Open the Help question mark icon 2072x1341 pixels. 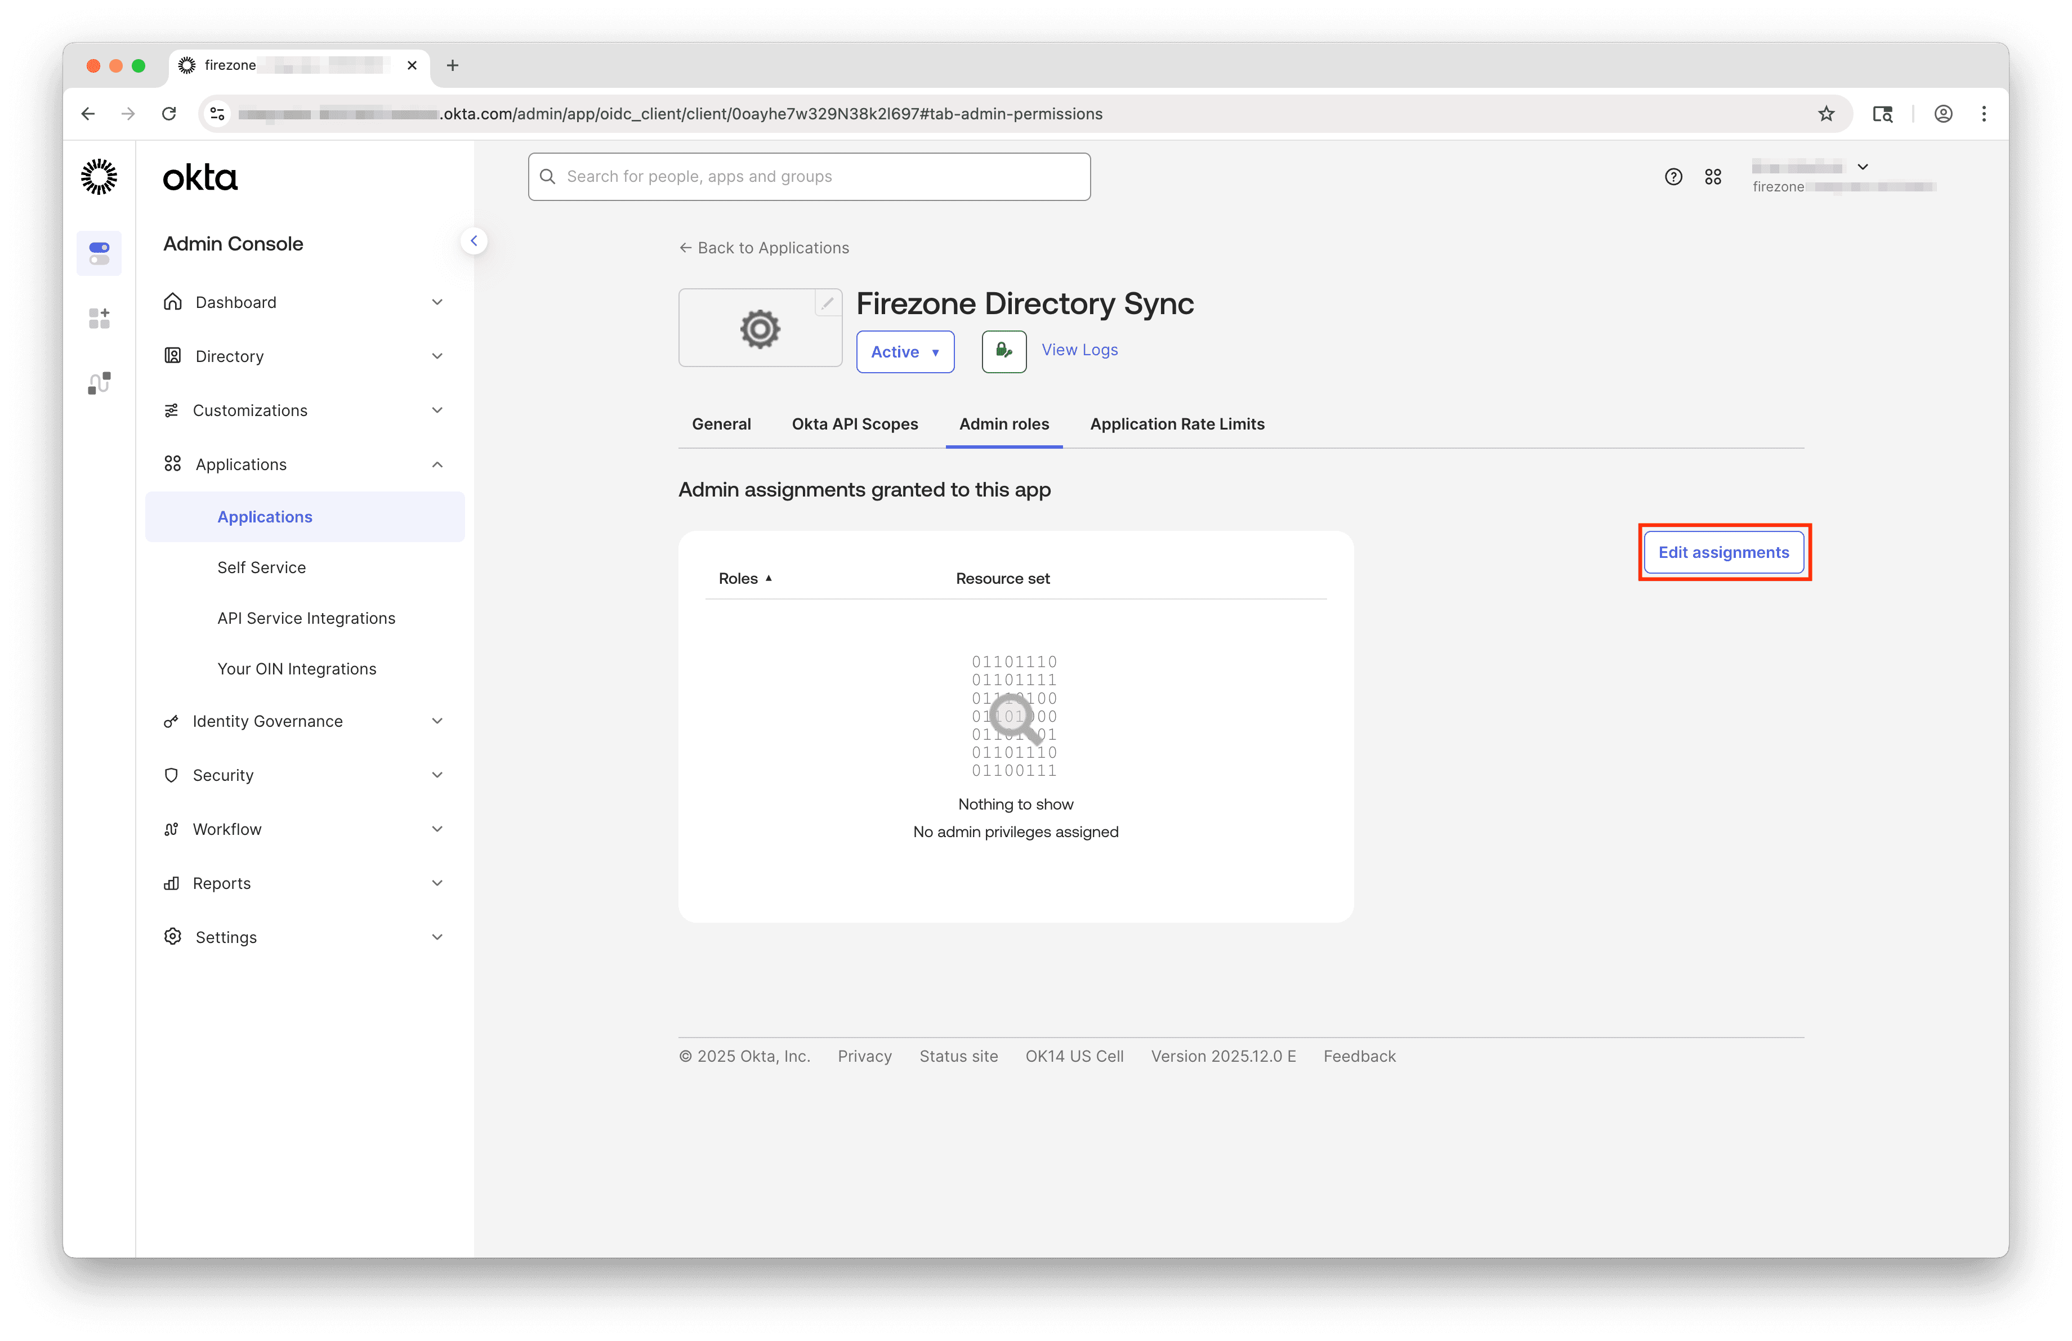(x=1673, y=176)
